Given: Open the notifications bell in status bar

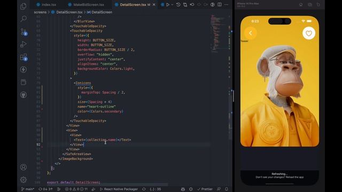Looking at the screenshot, I should point(227,189).
